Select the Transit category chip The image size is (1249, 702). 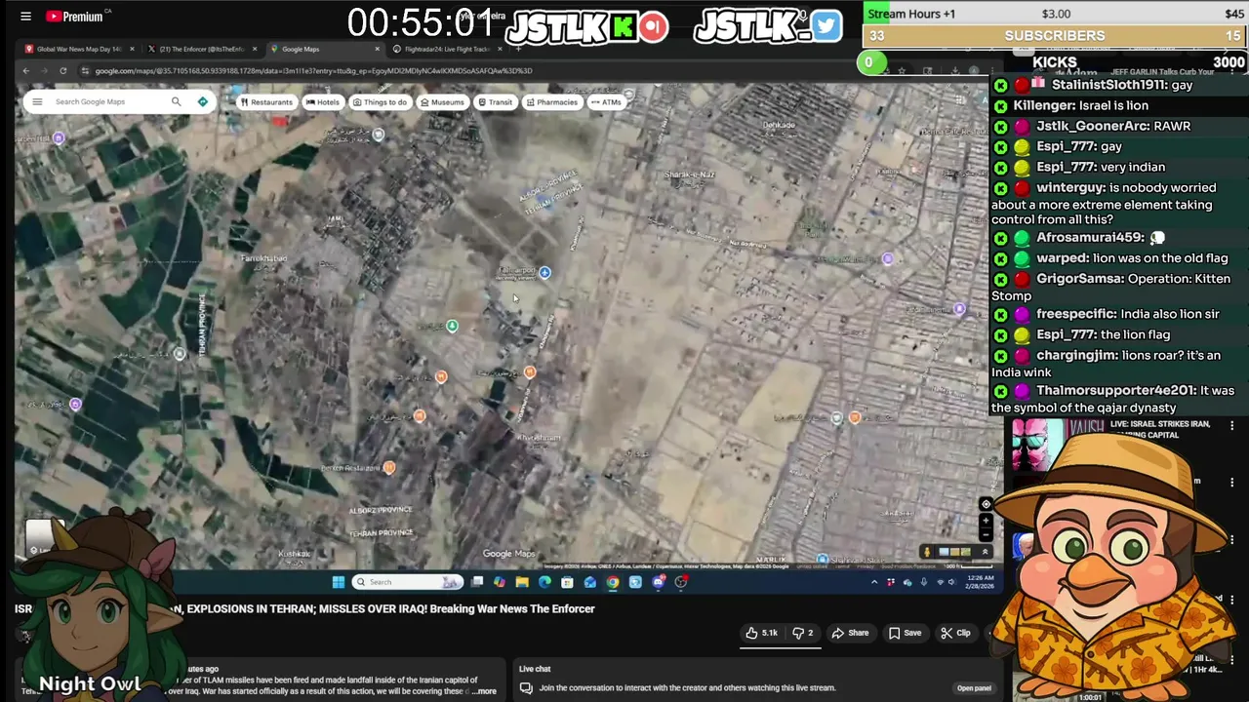point(496,102)
